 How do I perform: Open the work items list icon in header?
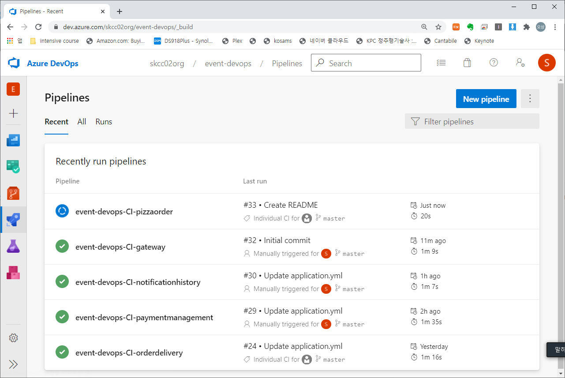(441, 63)
